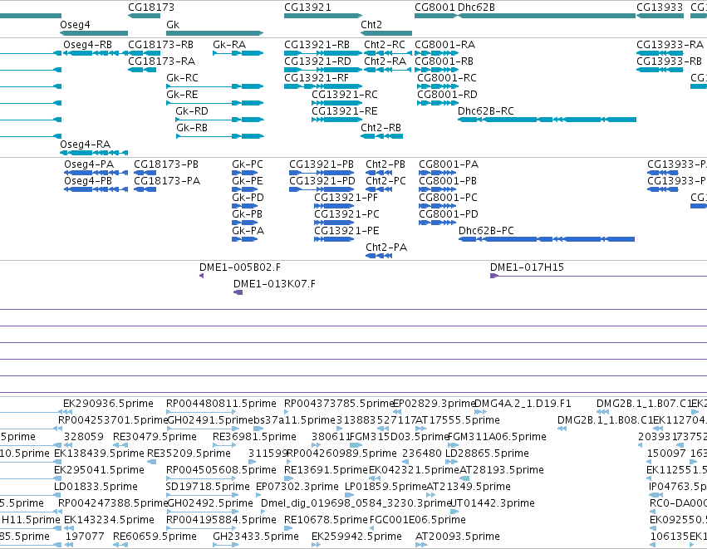Click the CG13921-RB transcript label
The image size is (707, 549).
click(x=317, y=45)
